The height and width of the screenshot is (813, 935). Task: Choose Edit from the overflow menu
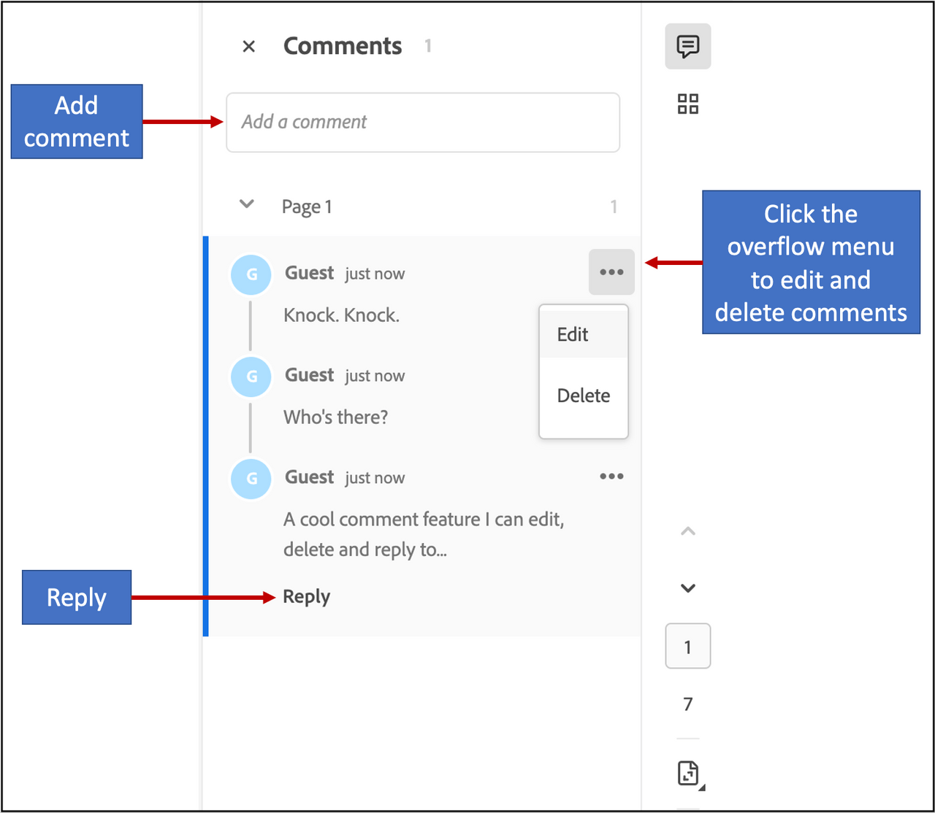tap(584, 334)
